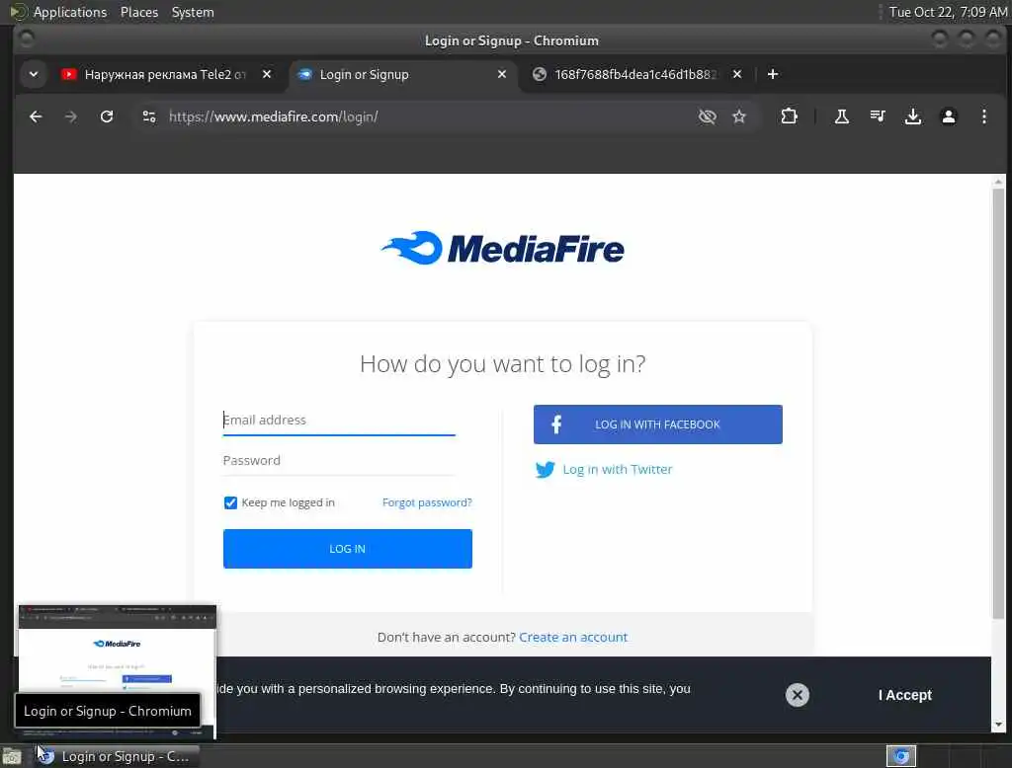Click the show desktop icon in taskbar
1012x768 pixels.
click(12, 756)
